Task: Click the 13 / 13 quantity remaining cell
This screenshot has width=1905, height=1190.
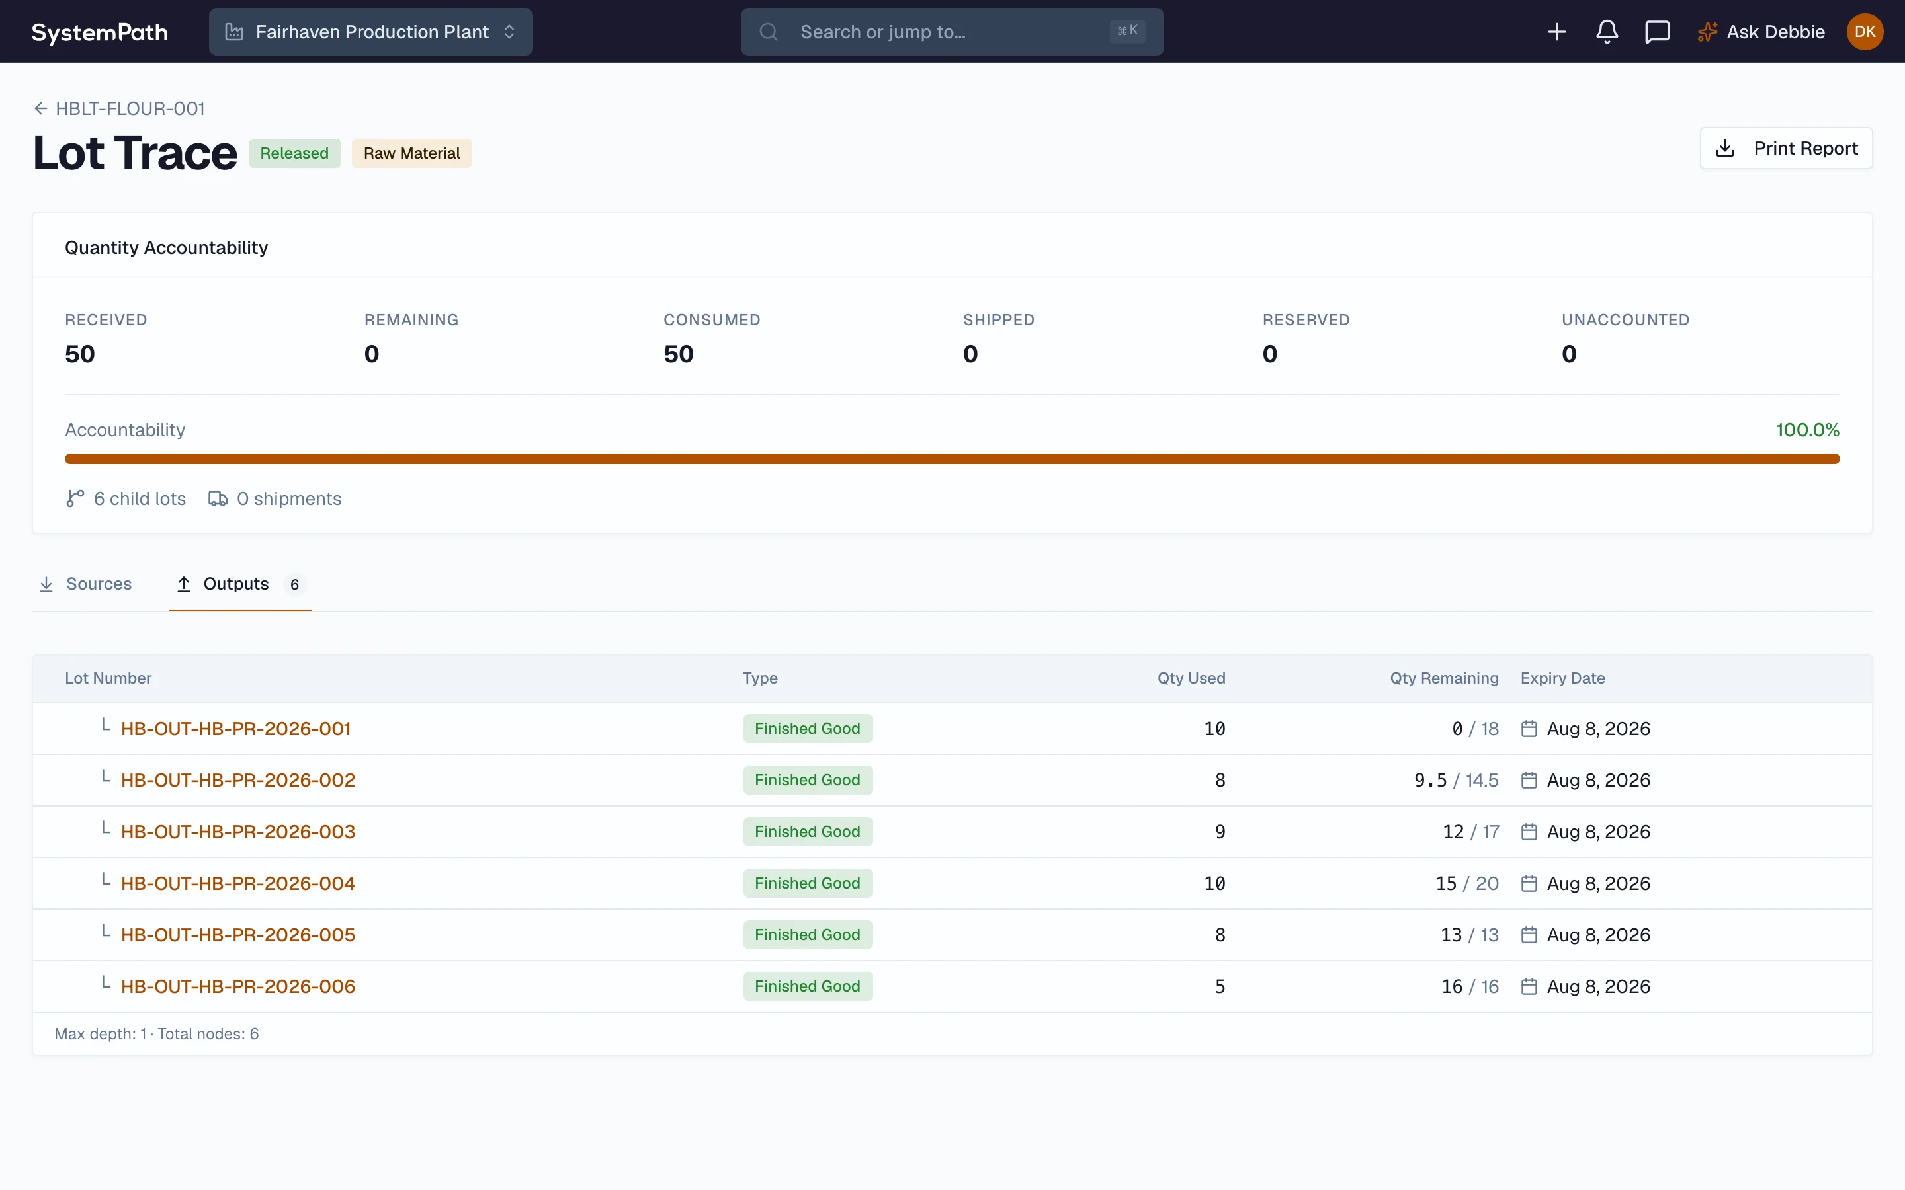Action: (1470, 935)
